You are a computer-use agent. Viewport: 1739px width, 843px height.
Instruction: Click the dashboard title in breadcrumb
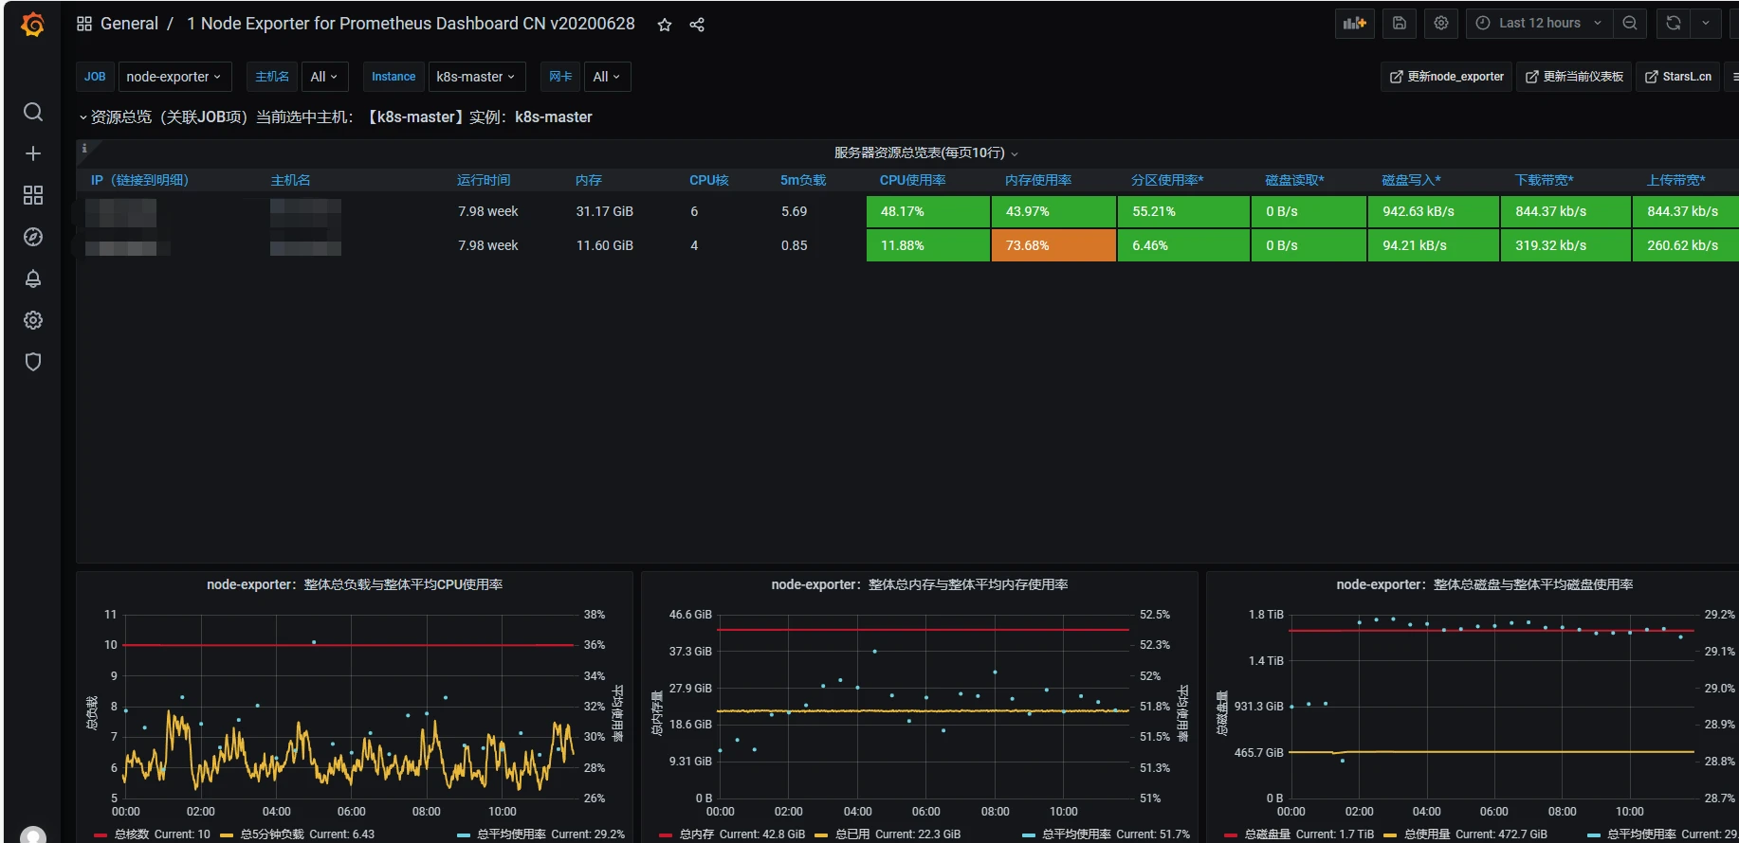[411, 24]
